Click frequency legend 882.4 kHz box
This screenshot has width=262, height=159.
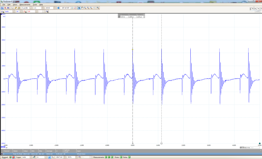[x=250, y=148]
